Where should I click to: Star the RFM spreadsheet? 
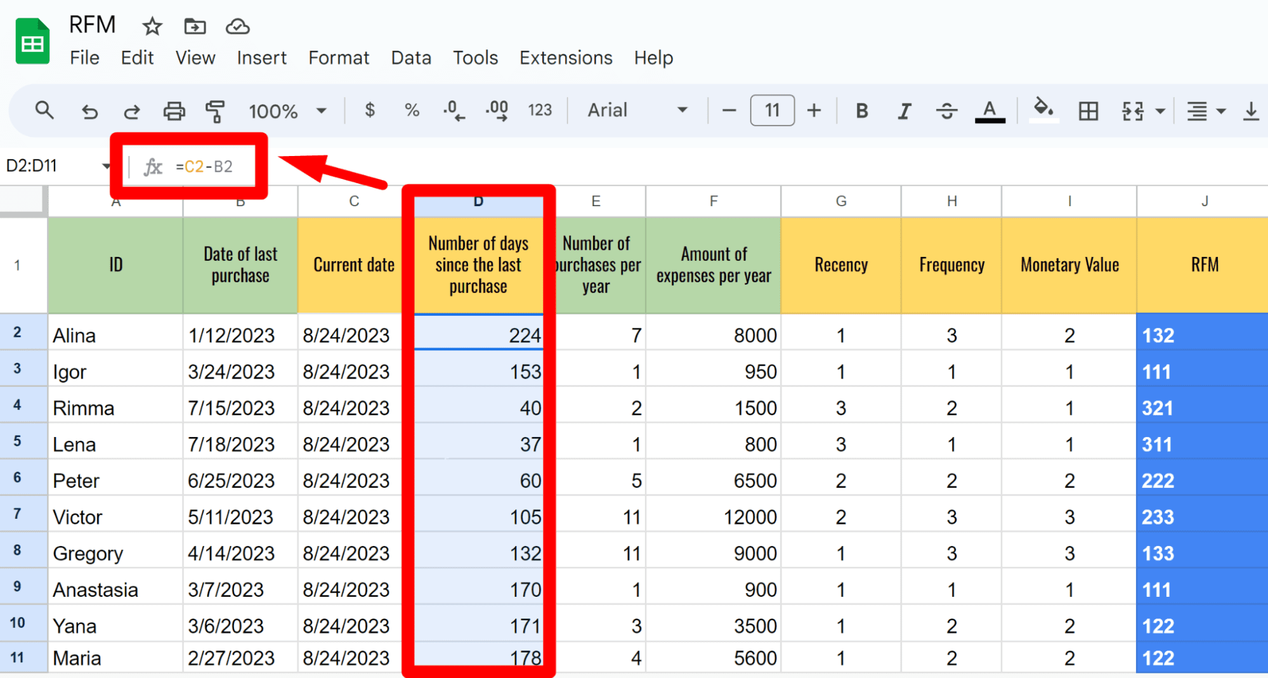152,27
